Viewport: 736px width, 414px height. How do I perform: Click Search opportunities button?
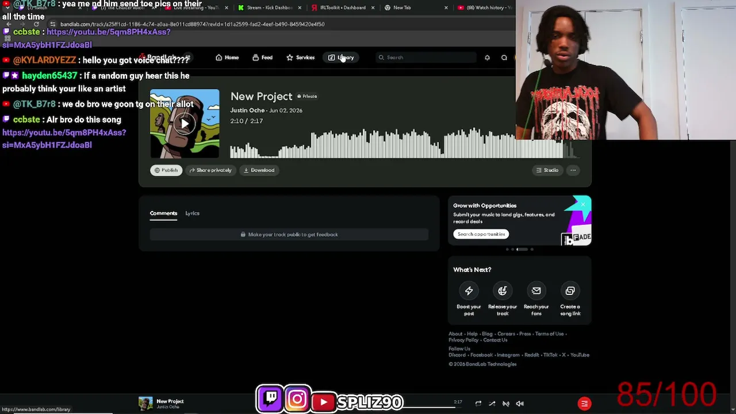coord(481,234)
